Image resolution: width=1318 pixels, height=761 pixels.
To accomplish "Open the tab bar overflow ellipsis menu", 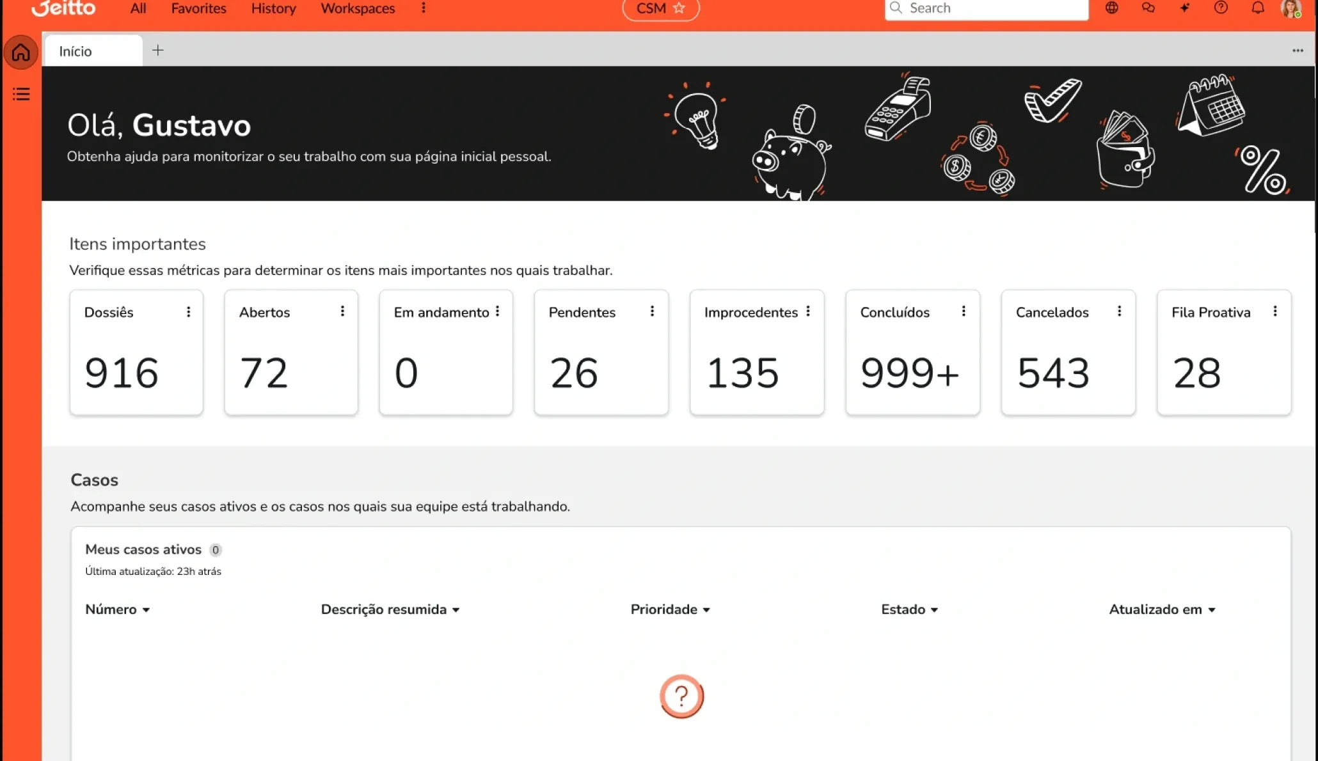I will click(x=1298, y=51).
